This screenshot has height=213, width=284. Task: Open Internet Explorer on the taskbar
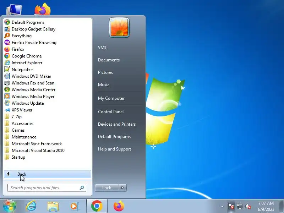[x=31, y=206]
